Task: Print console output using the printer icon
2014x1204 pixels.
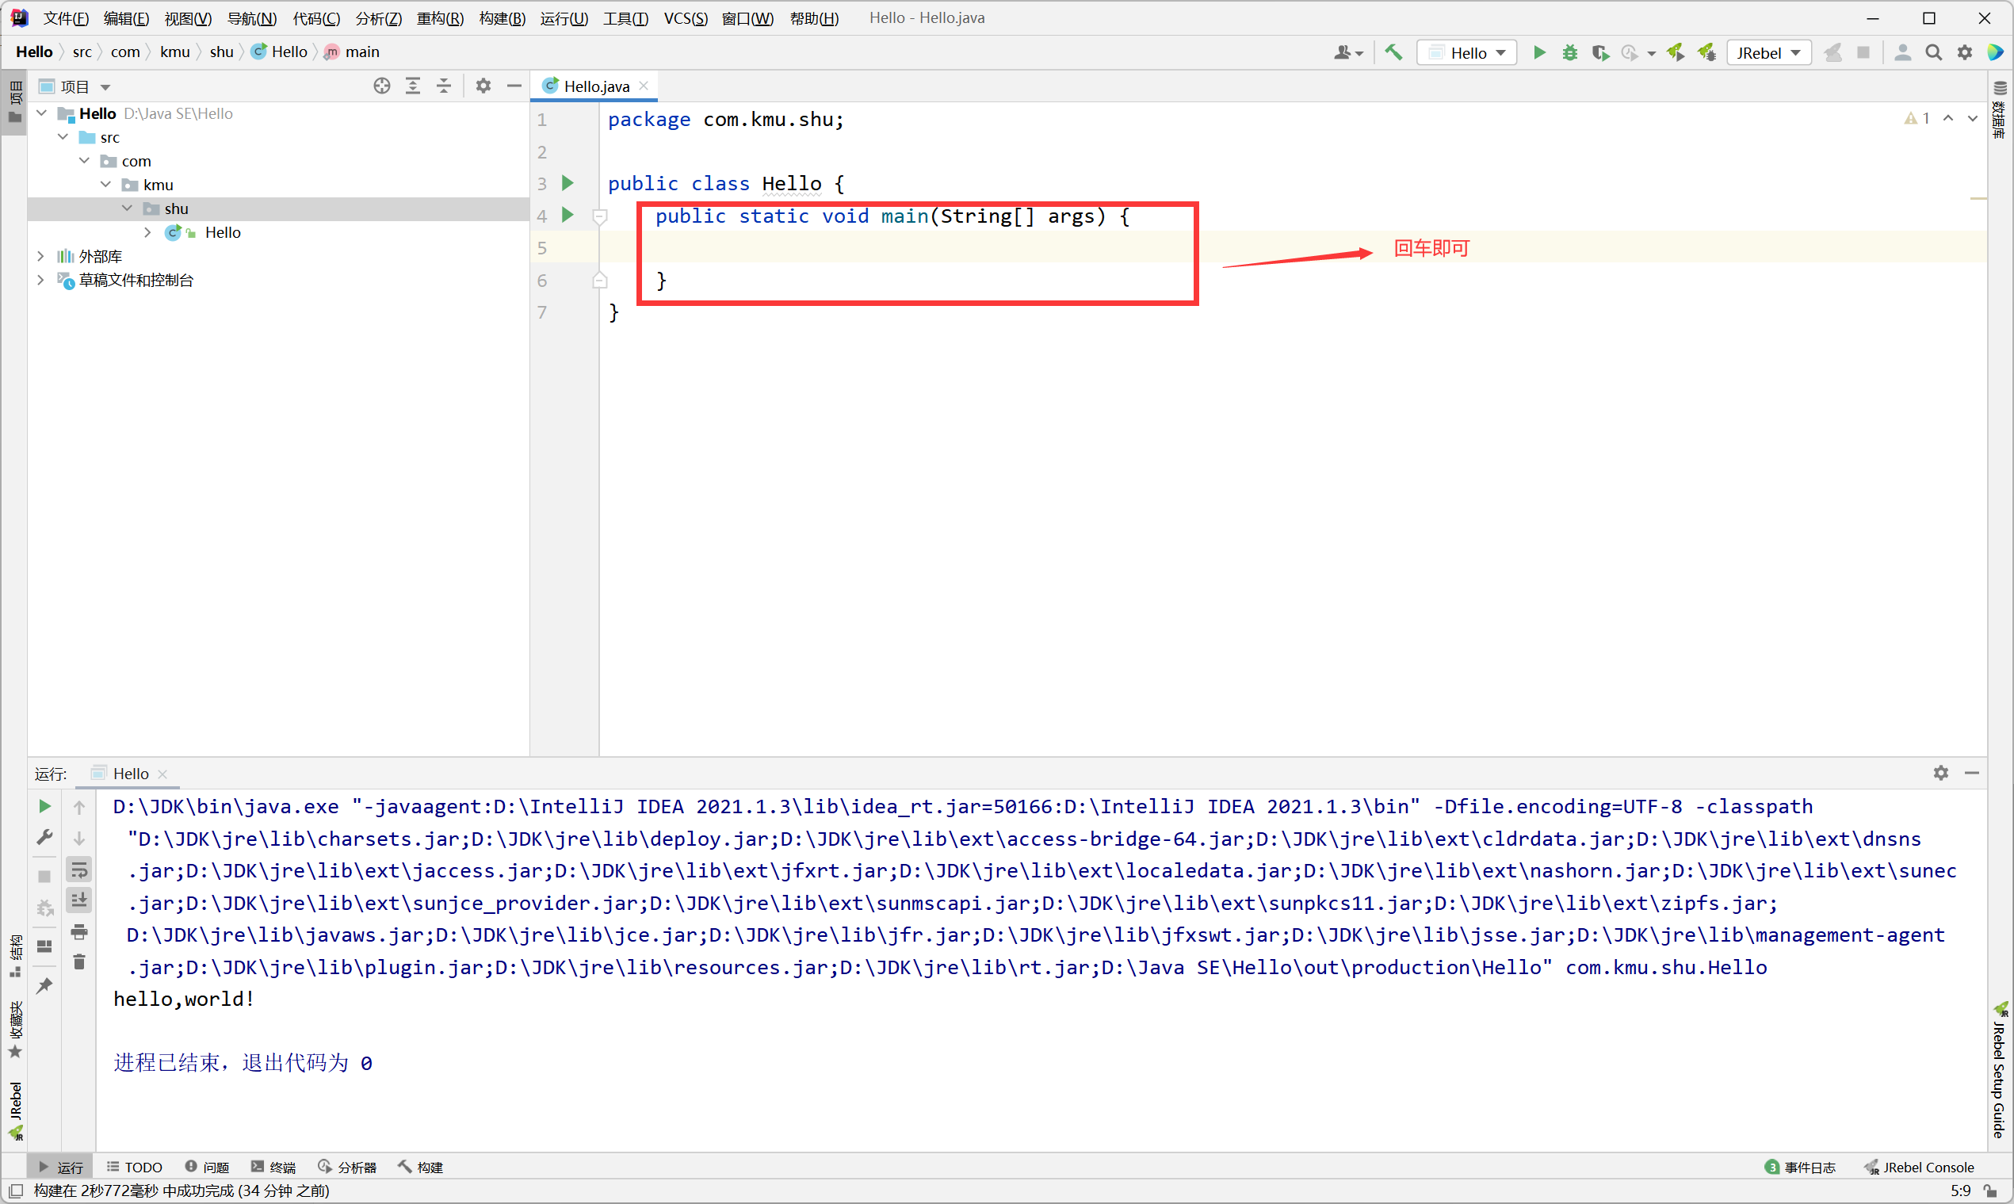Action: 79,932
